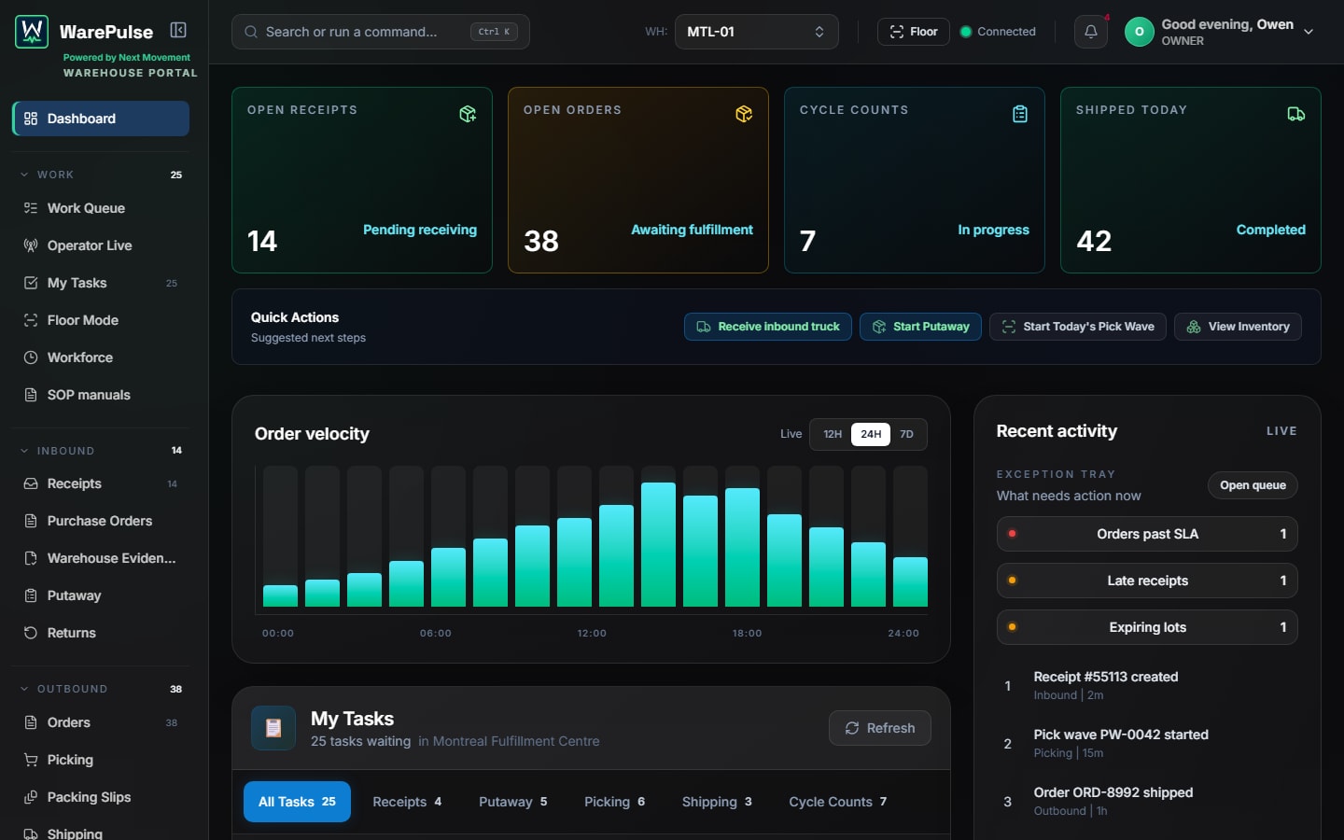This screenshot has width=1344, height=840.
Task: Click Start Putaway
Action: [x=920, y=327]
